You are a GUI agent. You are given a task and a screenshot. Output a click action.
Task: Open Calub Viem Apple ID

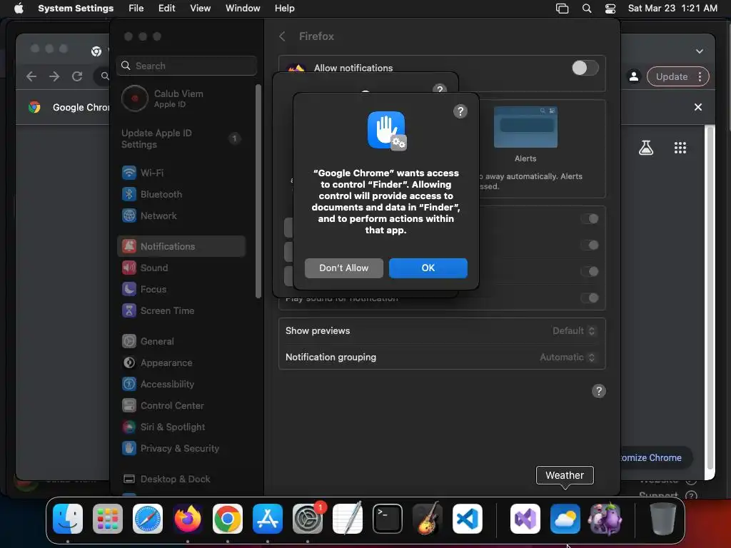[x=182, y=98]
